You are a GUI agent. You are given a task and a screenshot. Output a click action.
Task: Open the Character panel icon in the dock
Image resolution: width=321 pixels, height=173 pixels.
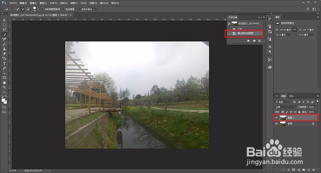pyautogui.click(x=270, y=47)
